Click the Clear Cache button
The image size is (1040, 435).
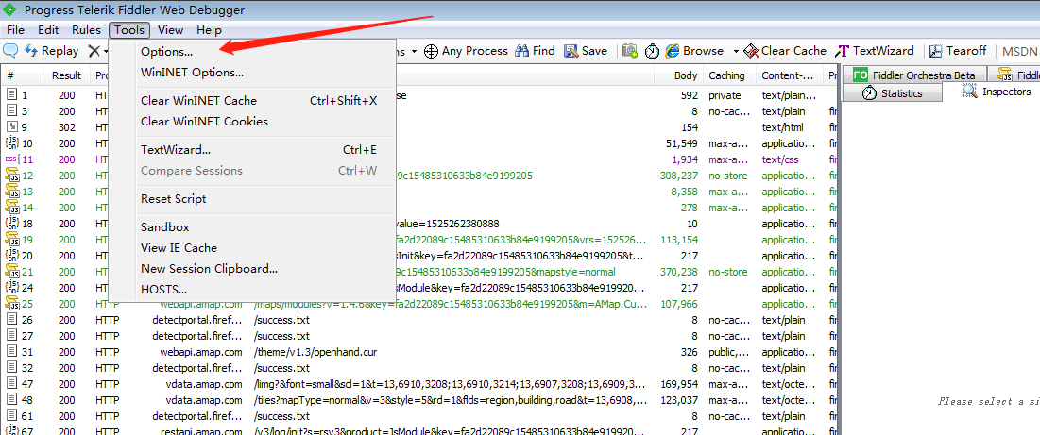pos(785,51)
